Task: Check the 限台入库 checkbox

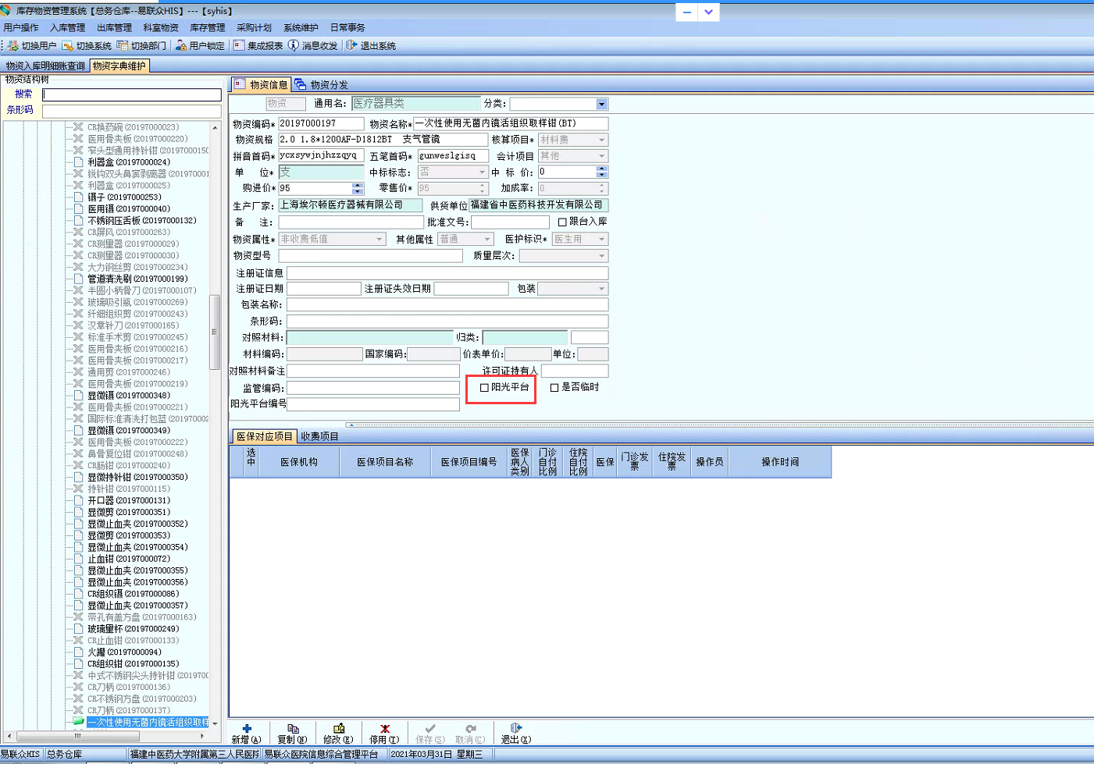Action: pos(562,222)
